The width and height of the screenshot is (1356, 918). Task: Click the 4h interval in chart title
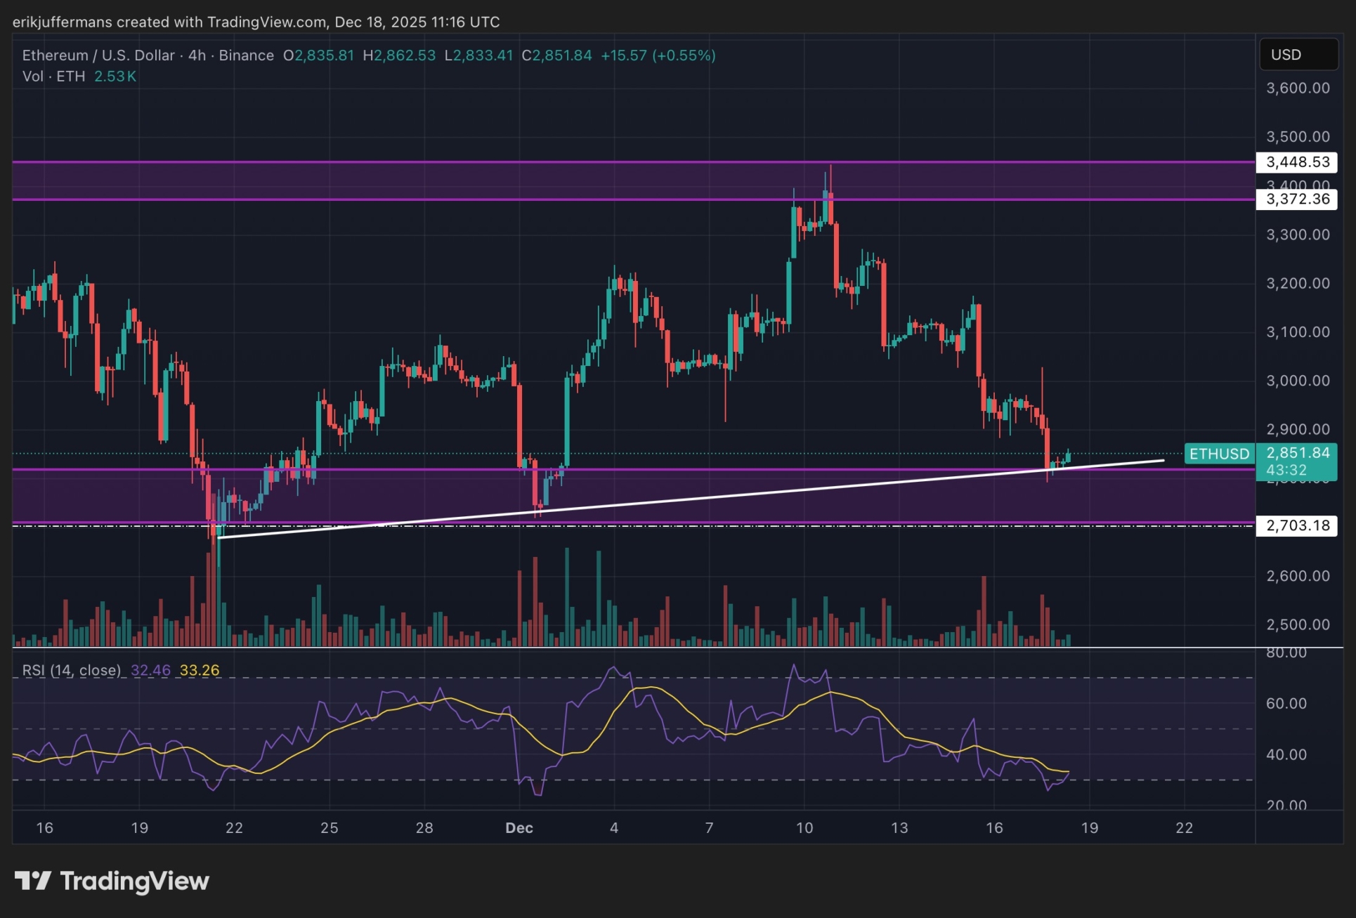197,55
